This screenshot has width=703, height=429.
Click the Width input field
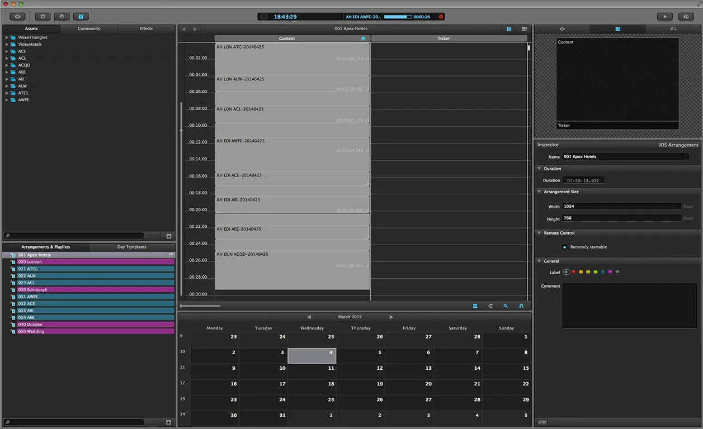click(621, 206)
